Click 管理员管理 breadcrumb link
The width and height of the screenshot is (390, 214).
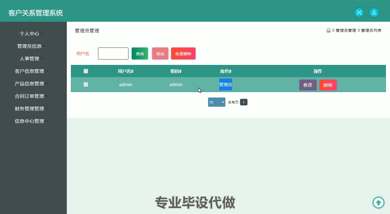click(x=346, y=30)
